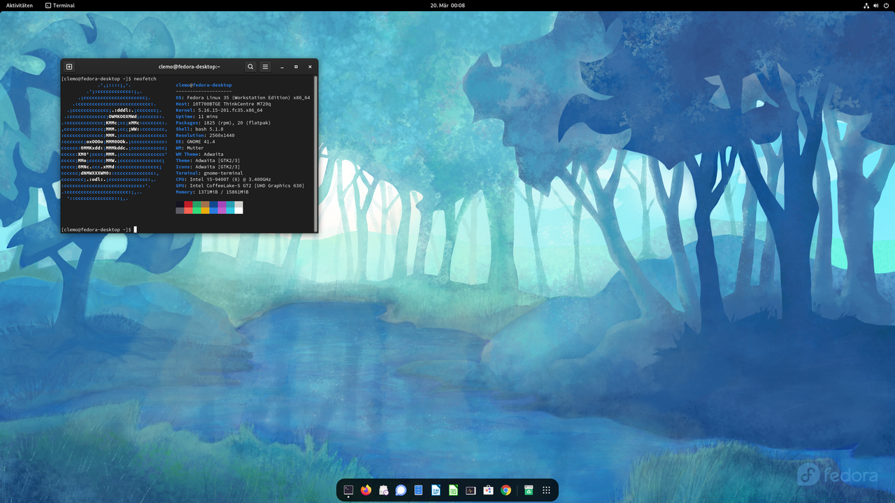Open the GNOME Software store

point(488,490)
